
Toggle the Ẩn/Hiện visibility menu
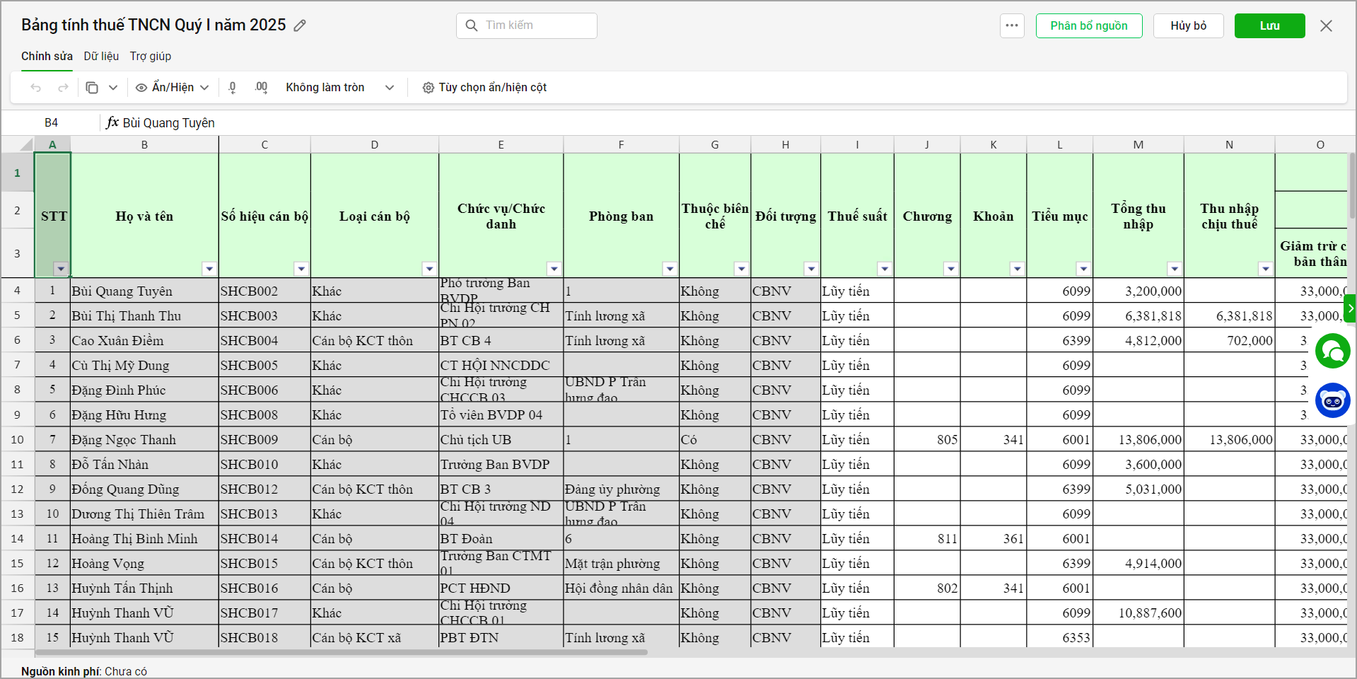click(x=173, y=88)
